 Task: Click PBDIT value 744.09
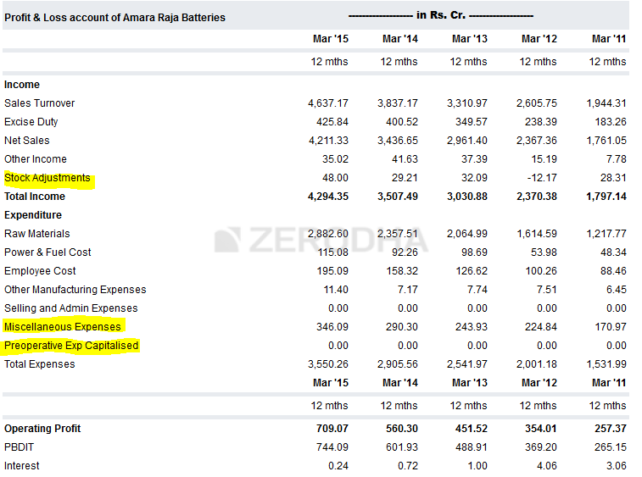click(x=332, y=447)
